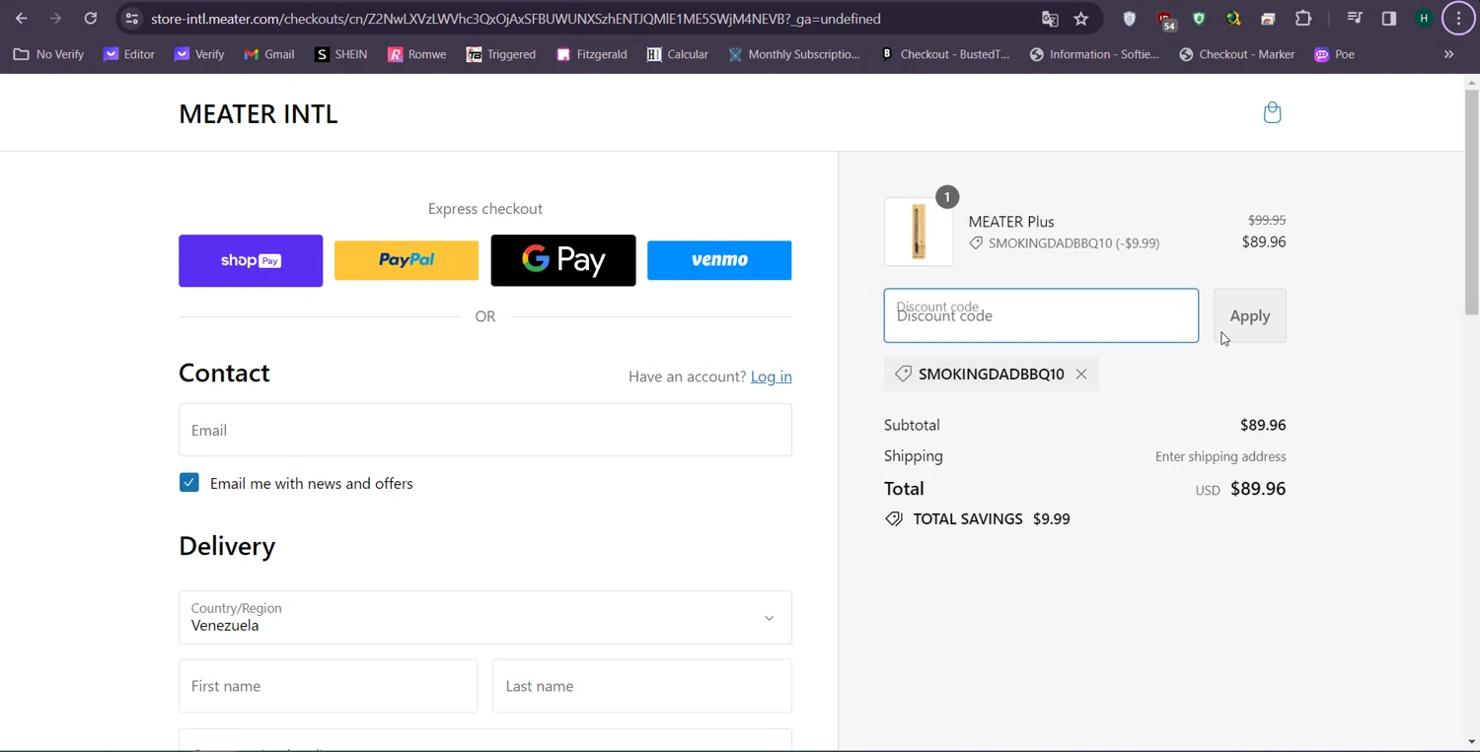Click the browser address bar URL
1480x752 pixels.
pyautogui.click(x=516, y=19)
